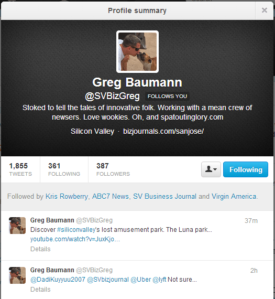
Task: View the 387 Followers list
Action: coord(113,169)
